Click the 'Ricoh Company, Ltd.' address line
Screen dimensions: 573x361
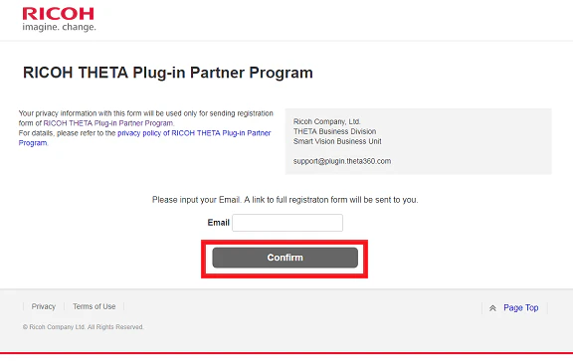click(326, 121)
